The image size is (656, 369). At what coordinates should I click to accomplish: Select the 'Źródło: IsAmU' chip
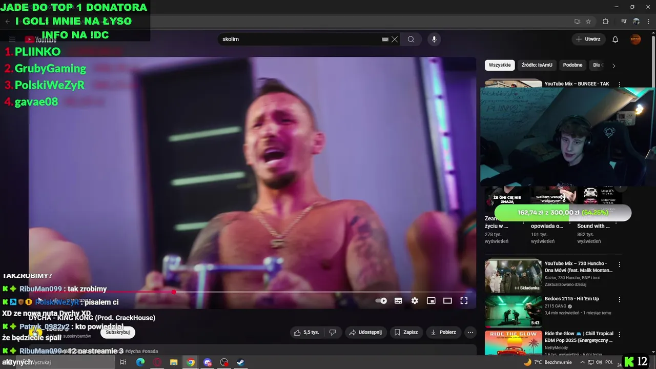tap(537, 65)
